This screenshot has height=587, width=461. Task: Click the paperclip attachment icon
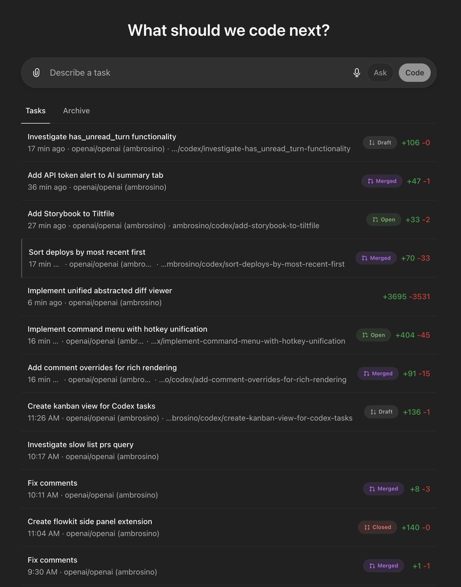[36, 73]
